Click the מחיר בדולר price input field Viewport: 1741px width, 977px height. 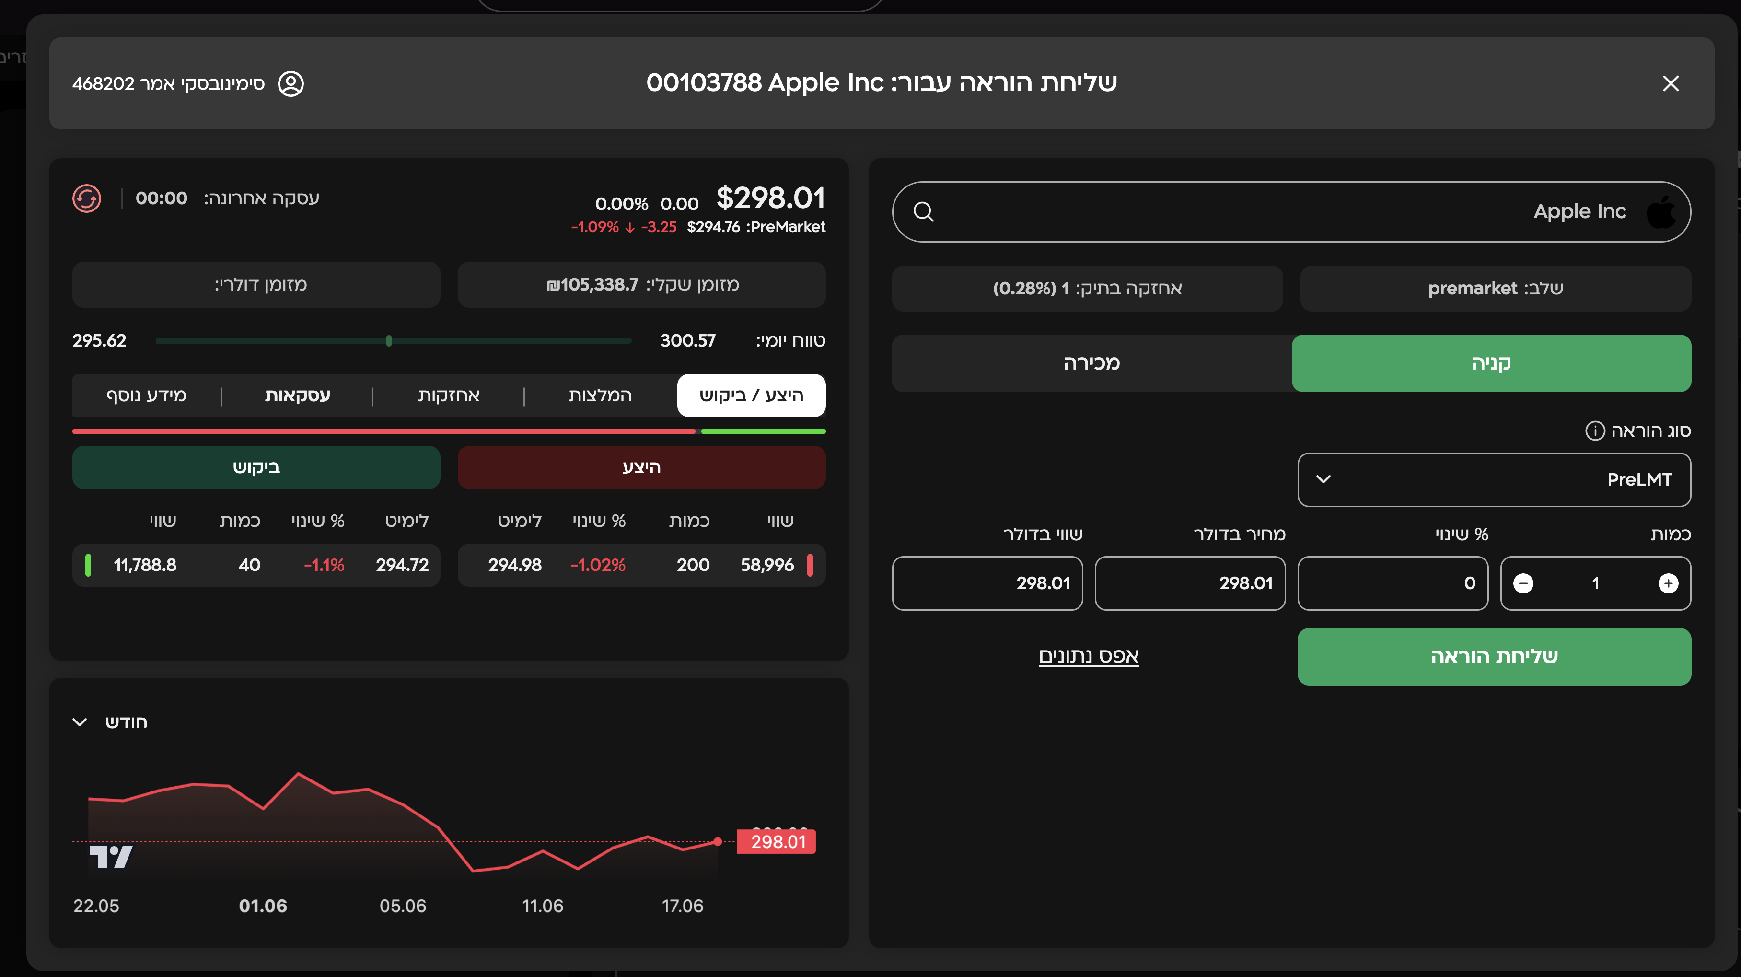tap(1189, 583)
